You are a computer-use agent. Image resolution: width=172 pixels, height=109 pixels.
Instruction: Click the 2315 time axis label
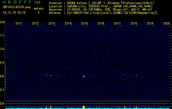84,23
